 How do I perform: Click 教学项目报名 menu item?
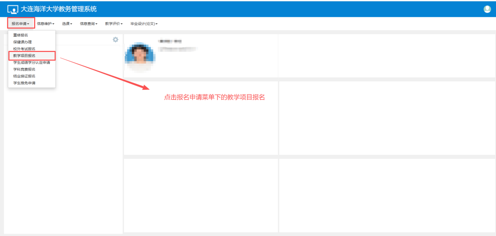click(24, 55)
